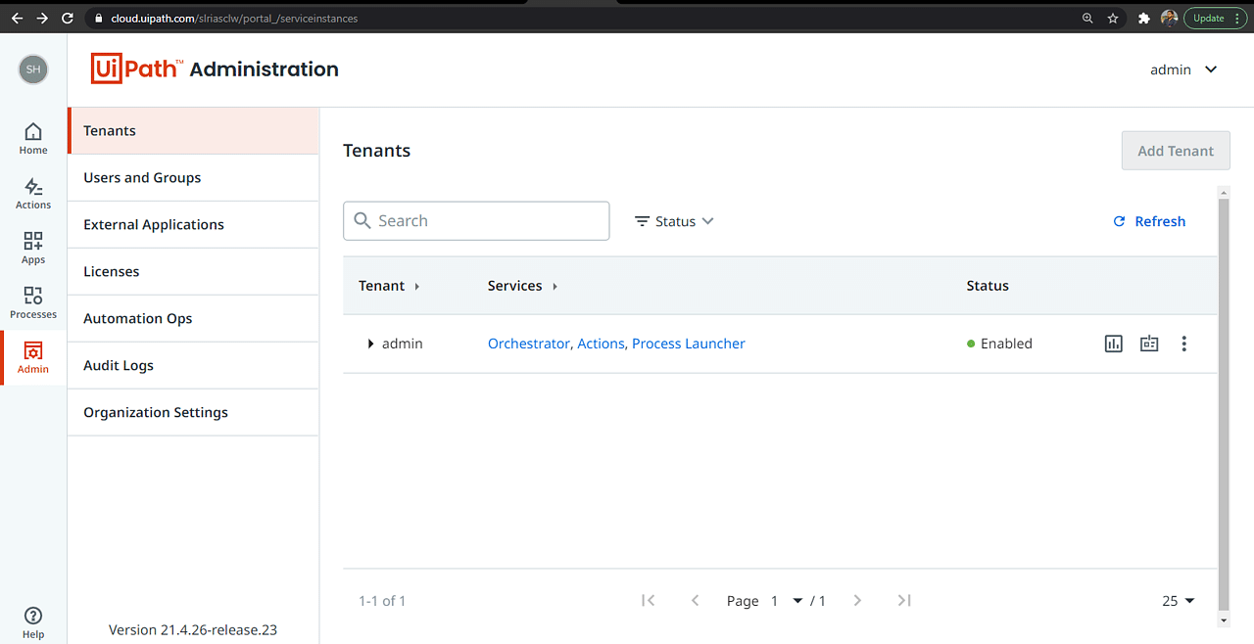This screenshot has width=1254, height=644.
Task: Open the Home section in sidebar
Action: pyautogui.click(x=33, y=138)
